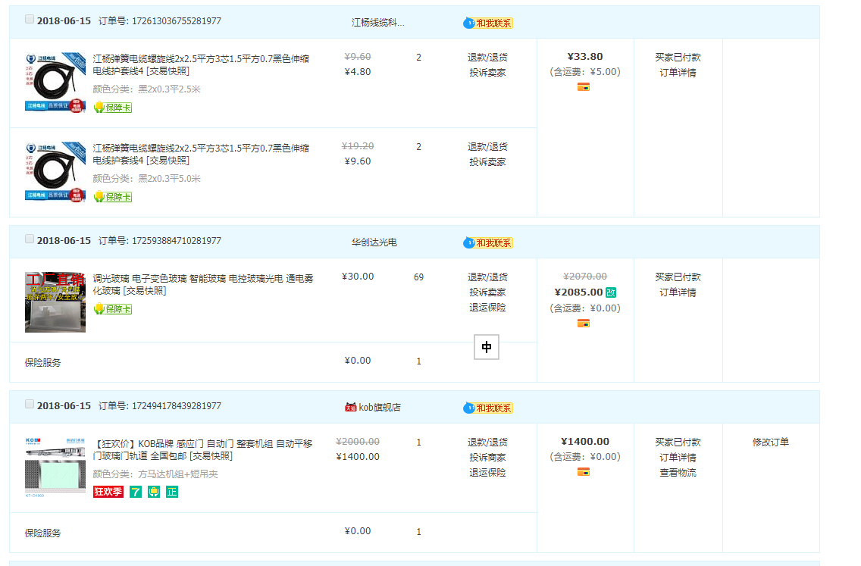The height and width of the screenshot is (566, 861).
Task: Select checkbox for order 172613036755281977
Action: 30,20
